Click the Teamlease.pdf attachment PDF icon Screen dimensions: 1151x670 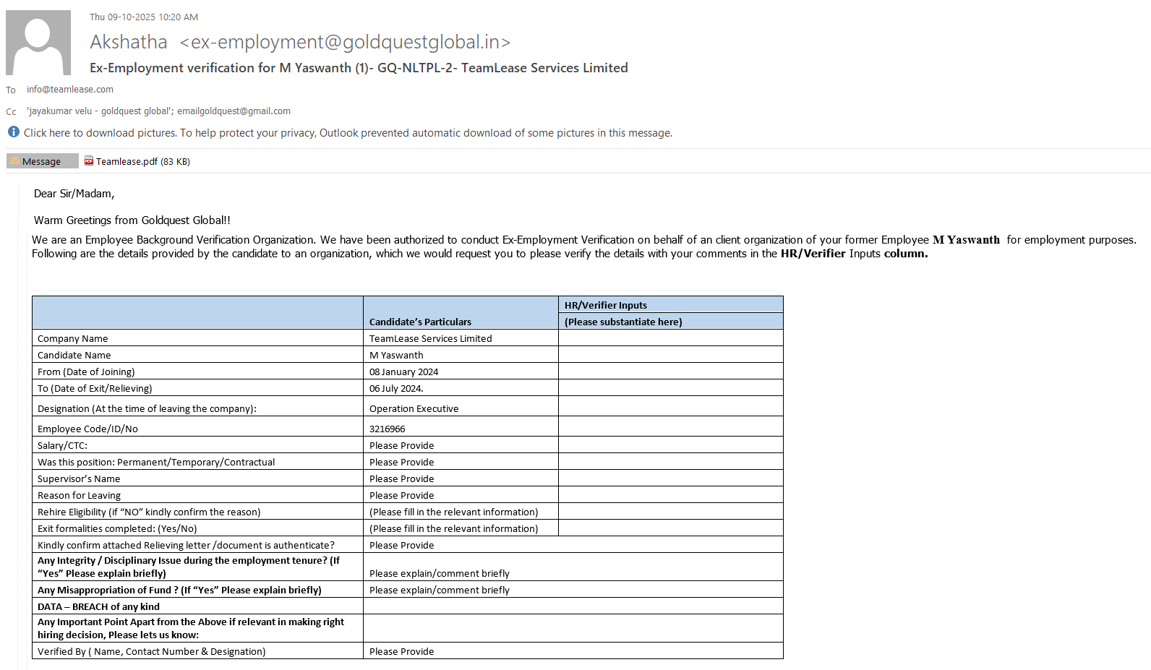89,161
